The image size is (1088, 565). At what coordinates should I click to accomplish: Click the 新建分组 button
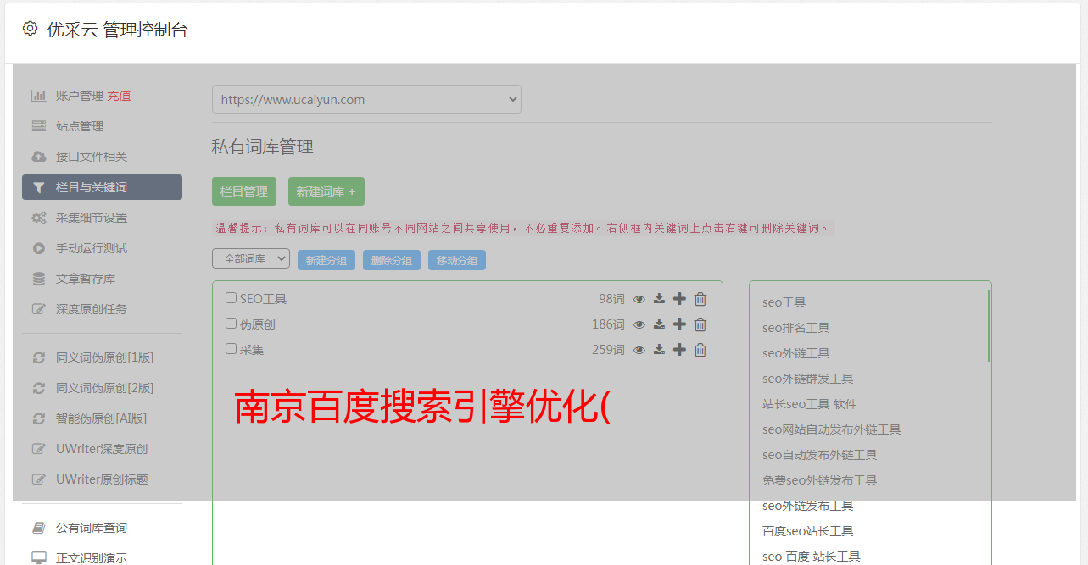(326, 260)
